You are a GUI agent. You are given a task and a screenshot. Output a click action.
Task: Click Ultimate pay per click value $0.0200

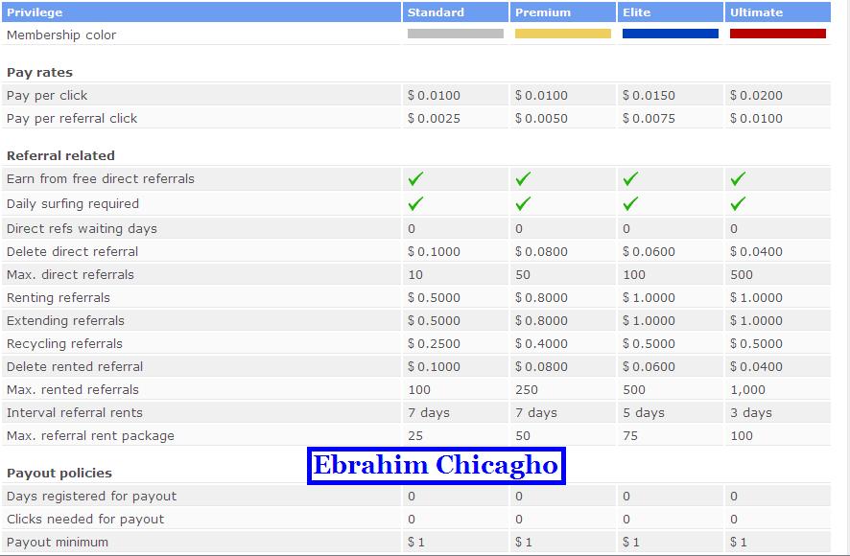[x=756, y=96]
